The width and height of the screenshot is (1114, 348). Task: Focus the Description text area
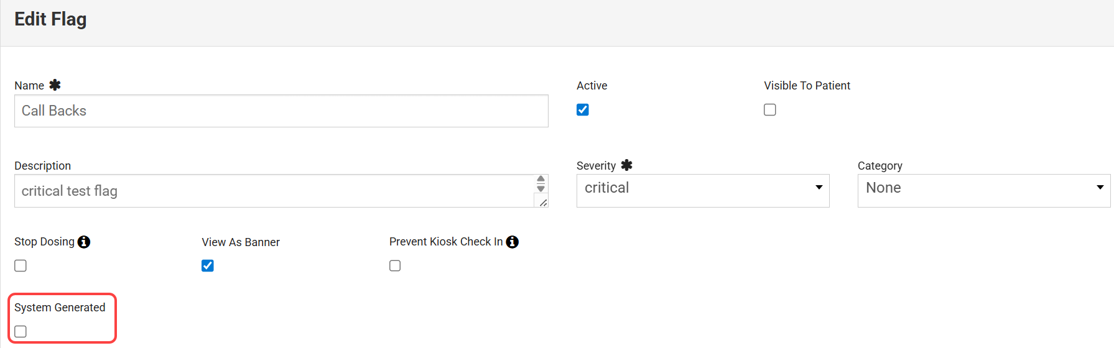point(274,191)
